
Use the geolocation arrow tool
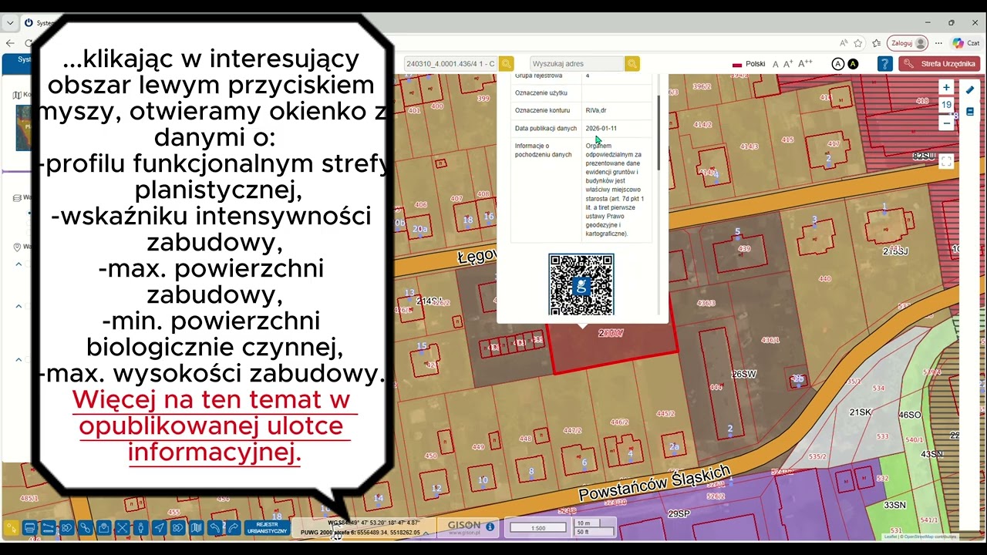pos(159,528)
